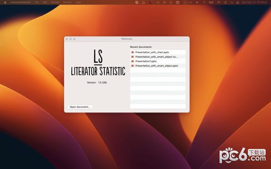Screen dimensions: 271x169
Task: Select Presentation_with_smart_object.pptx in the list
Action: click(x=158, y=66)
